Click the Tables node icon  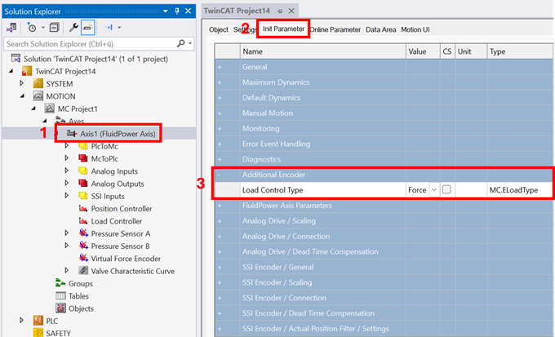(x=60, y=295)
